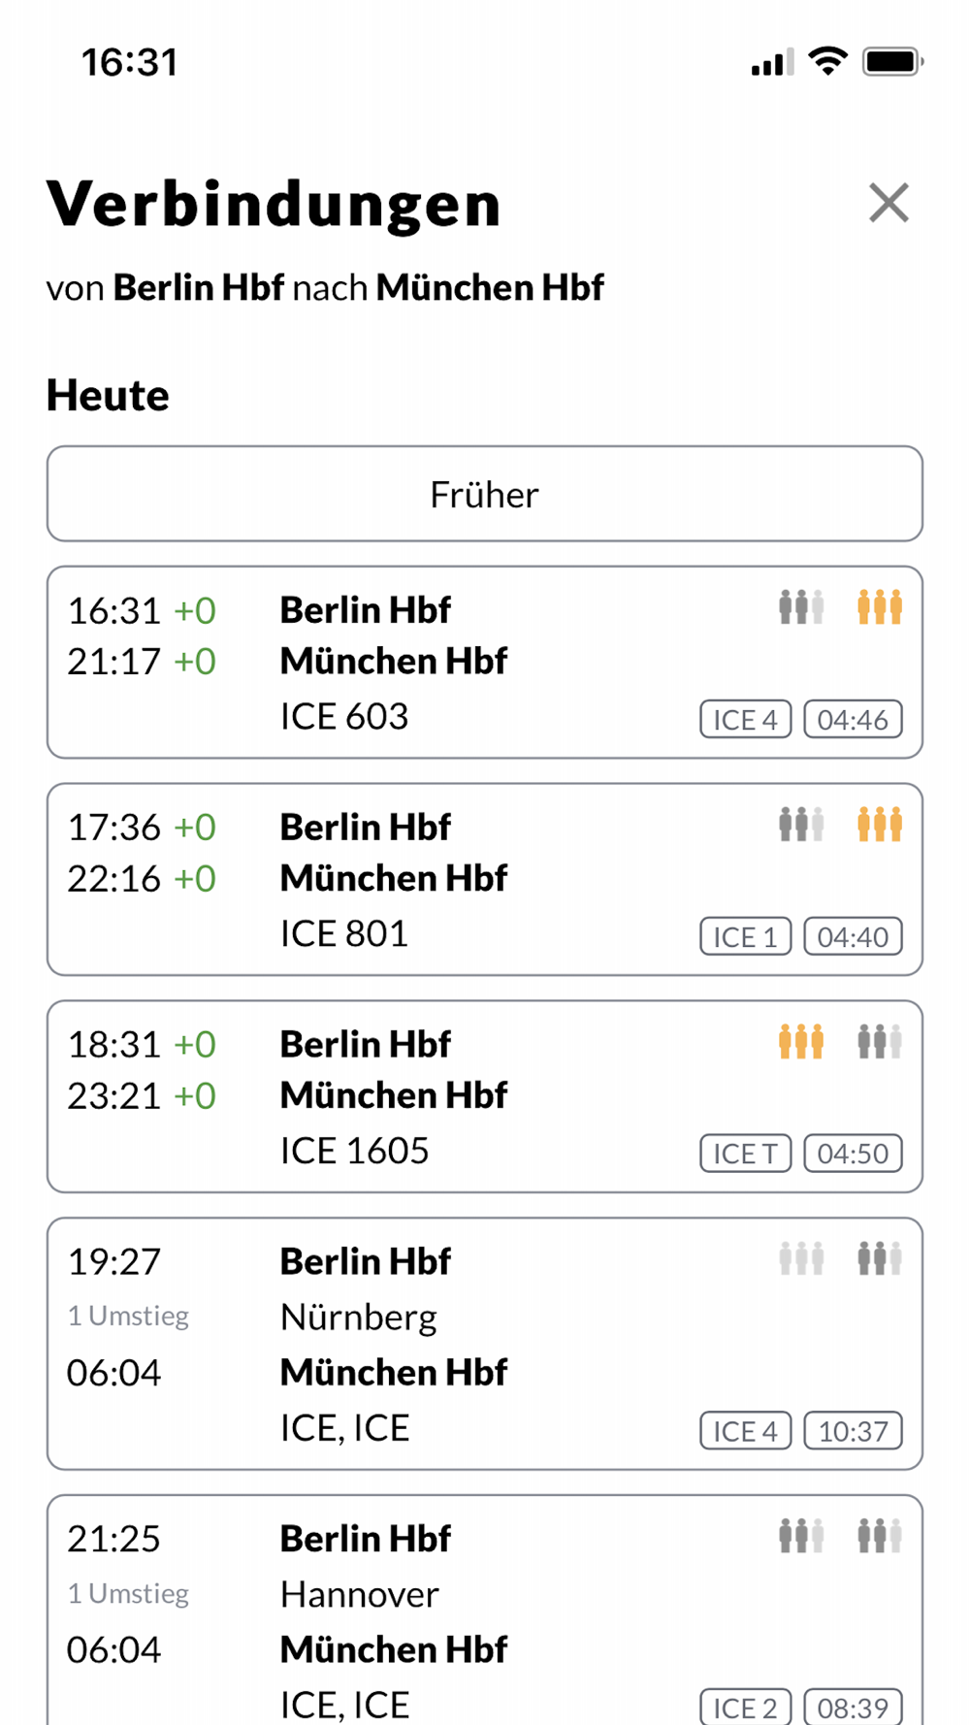The width and height of the screenshot is (970, 1725).
Task: Tap dark gray occupancy icon on ICE 1605
Action: (880, 1042)
